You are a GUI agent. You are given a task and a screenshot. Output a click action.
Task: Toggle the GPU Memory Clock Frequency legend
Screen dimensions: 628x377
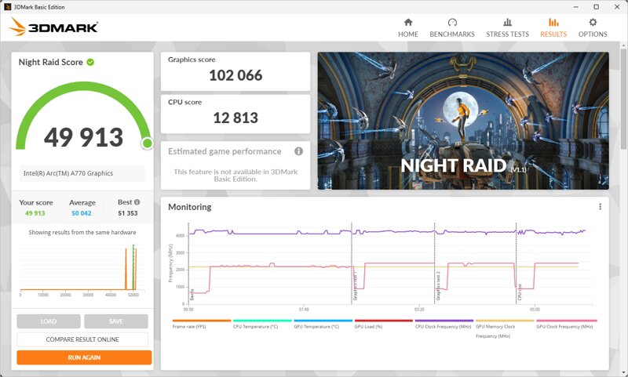(x=505, y=328)
